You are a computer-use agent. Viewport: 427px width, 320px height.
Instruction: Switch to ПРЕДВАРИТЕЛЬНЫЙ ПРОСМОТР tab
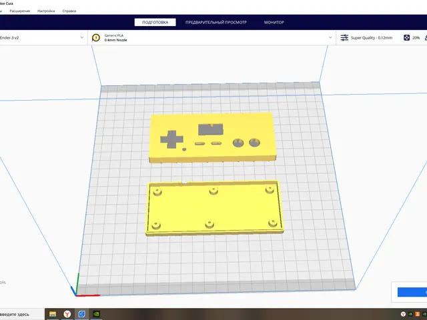tap(216, 22)
